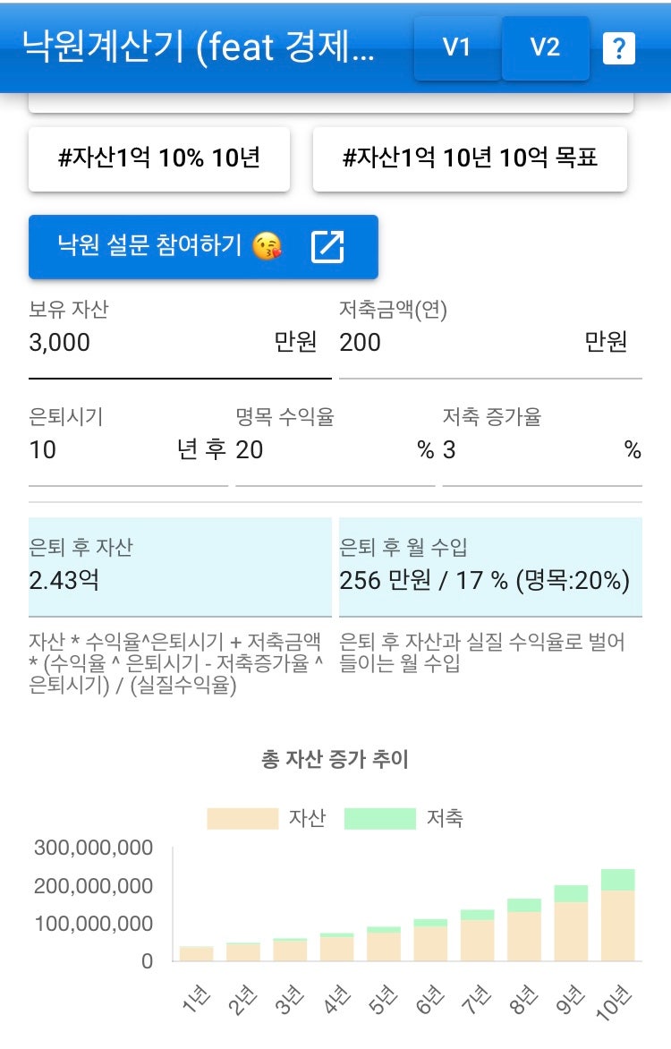
Task: Click the question mark help icon
Action: click(618, 48)
